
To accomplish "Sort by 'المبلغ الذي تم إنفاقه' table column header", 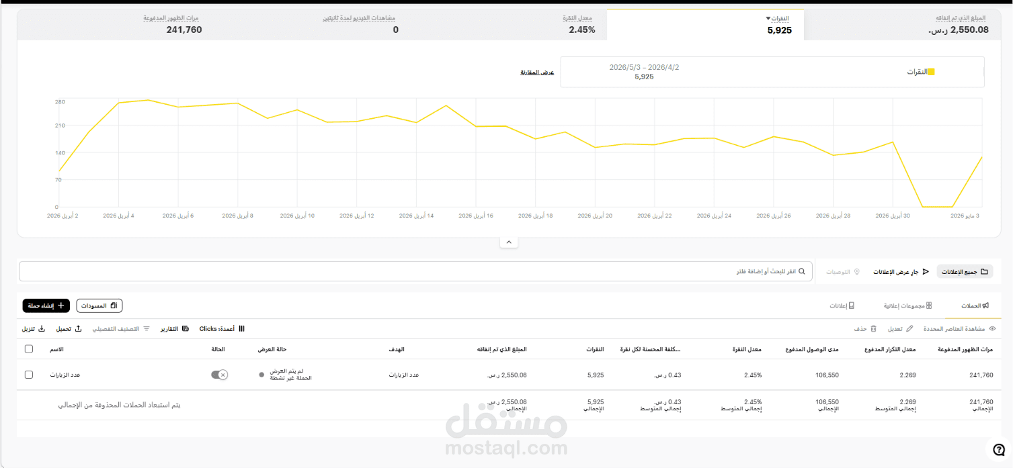I will click(502, 349).
